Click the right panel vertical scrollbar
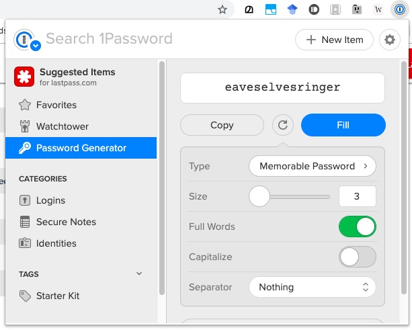 (x=404, y=177)
